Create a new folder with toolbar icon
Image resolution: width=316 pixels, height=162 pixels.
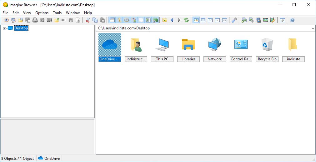click(x=57, y=20)
